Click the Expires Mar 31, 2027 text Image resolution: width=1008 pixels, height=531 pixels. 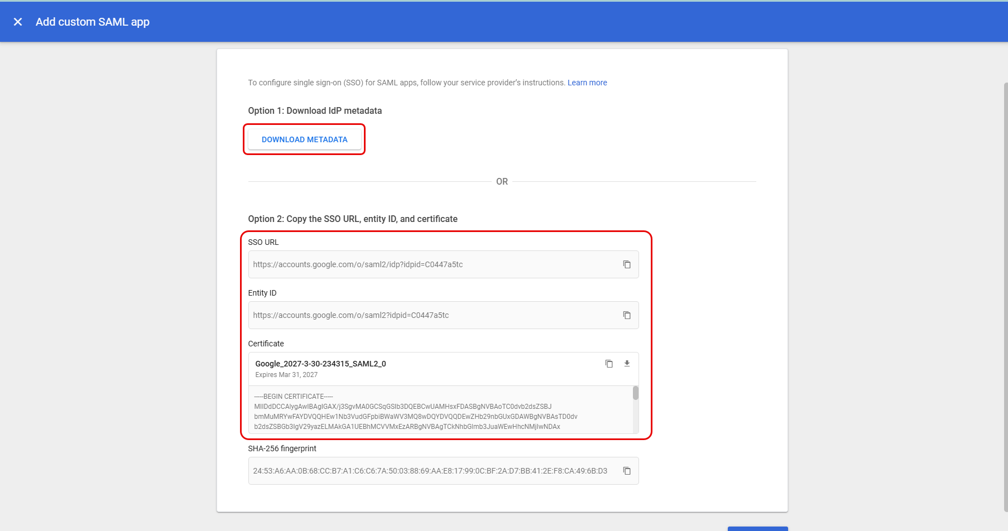point(286,375)
